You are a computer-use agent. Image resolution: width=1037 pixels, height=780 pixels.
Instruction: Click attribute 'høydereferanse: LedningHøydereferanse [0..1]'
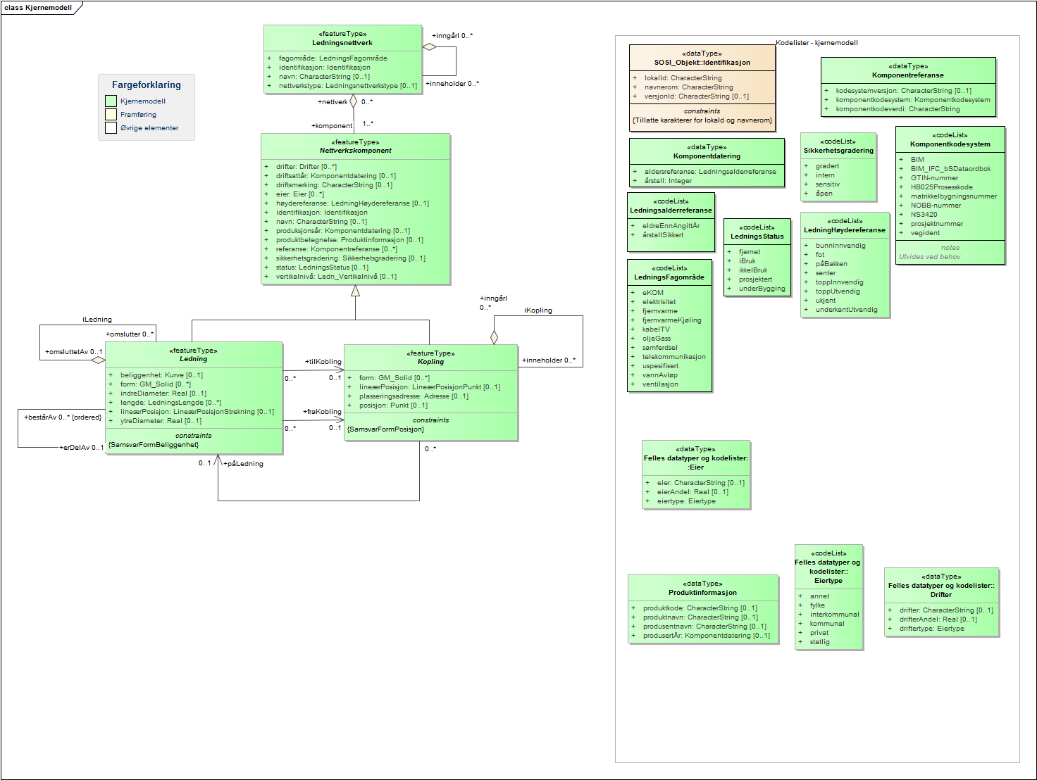pos(352,203)
